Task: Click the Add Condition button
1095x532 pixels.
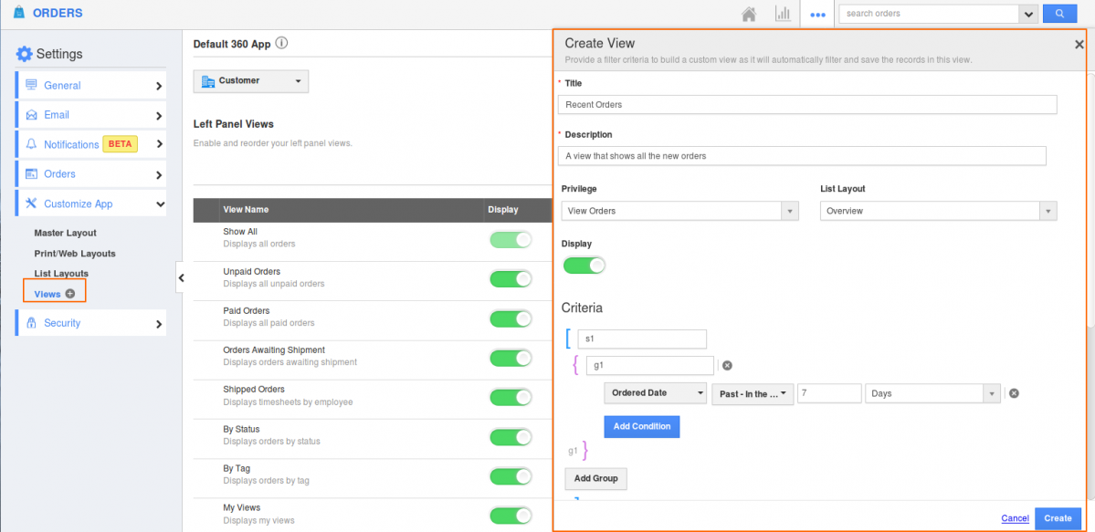Action: point(641,426)
